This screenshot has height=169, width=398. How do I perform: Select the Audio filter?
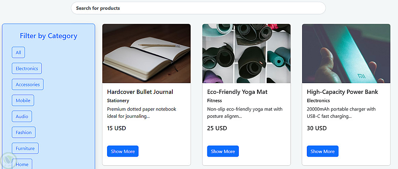pos(22,117)
